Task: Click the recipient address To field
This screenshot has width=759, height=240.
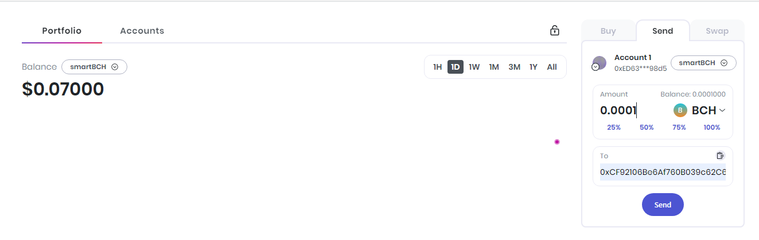Action: pyautogui.click(x=663, y=172)
